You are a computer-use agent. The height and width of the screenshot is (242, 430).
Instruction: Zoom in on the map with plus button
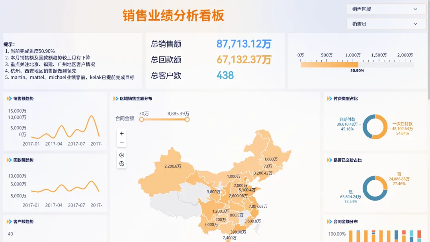(122, 133)
